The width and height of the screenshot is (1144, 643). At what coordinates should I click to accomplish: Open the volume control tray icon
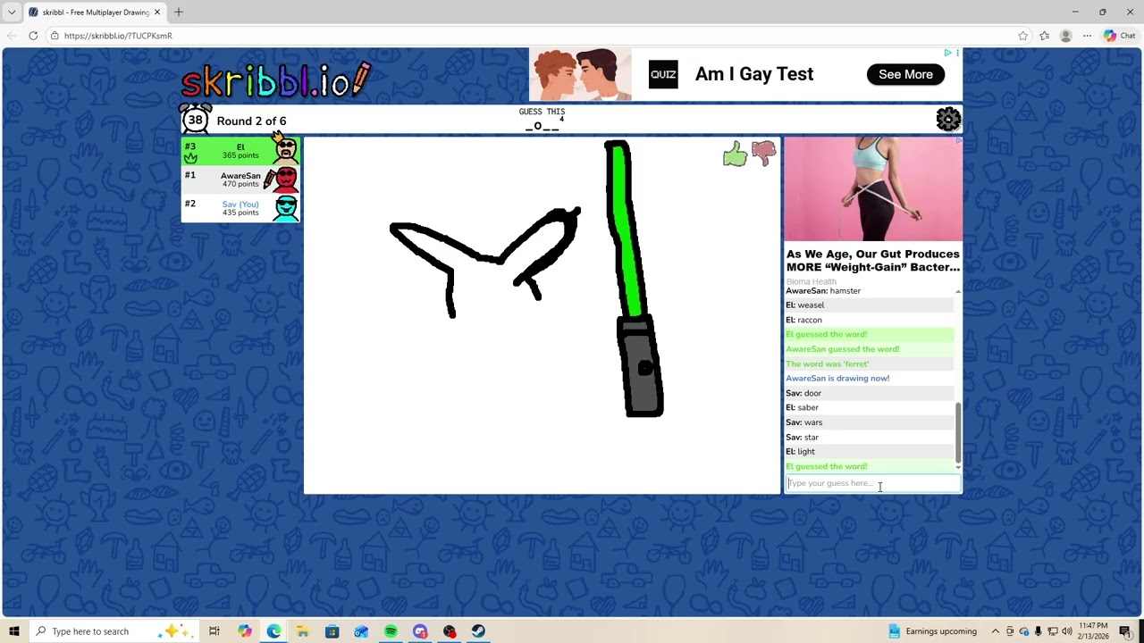1067,631
